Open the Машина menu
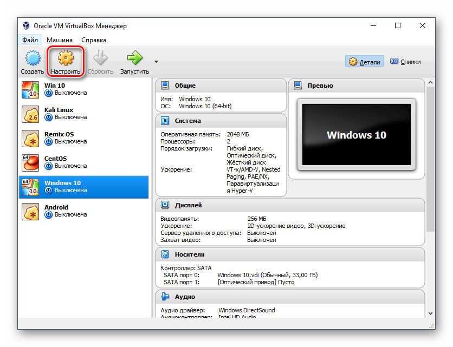The width and height of the screenshot is (453, 347). pyautogui.click(x=59, y=40)
